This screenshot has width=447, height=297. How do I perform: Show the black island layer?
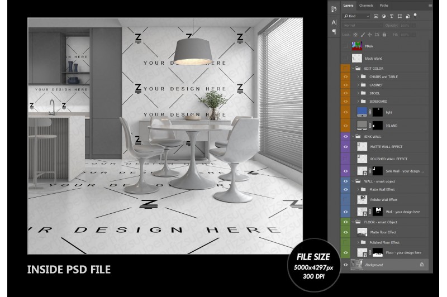tap(345, 59)
